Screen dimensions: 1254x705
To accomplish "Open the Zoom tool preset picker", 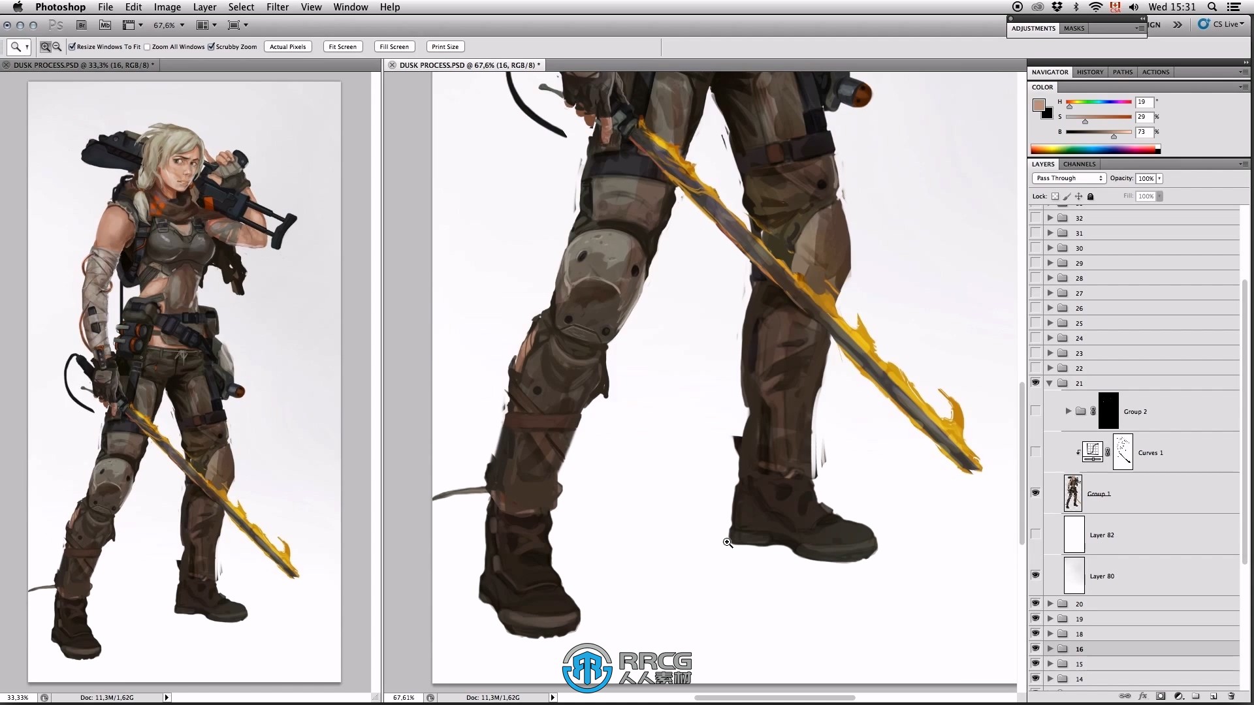I will coord(19,46).
